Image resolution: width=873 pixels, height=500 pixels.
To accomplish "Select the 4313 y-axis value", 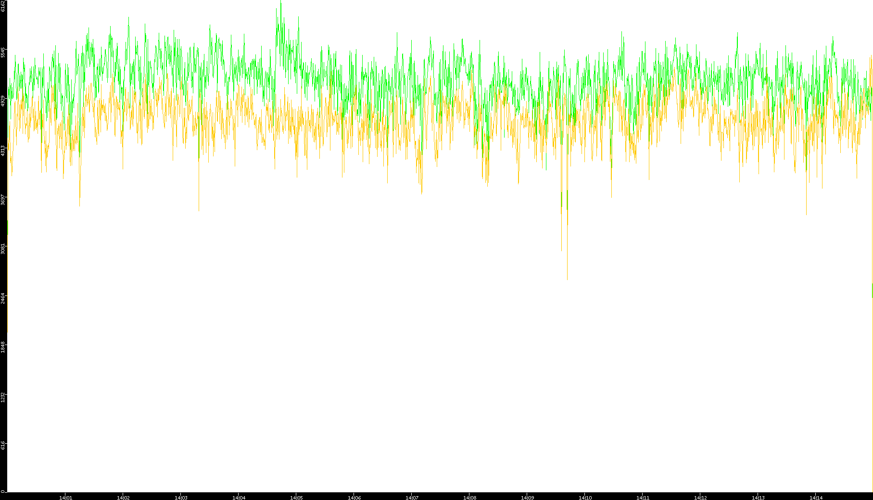I will [3, 151].
